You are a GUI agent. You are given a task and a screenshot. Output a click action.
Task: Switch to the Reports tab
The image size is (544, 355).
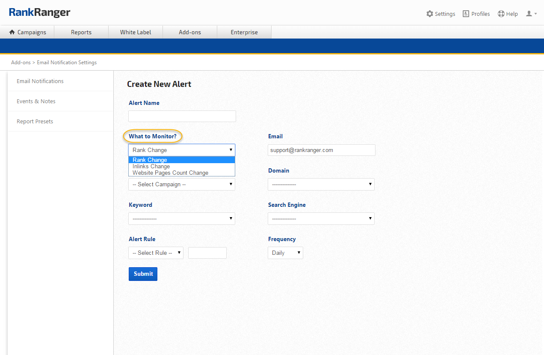pyautogui.click(x=81, y=32)
